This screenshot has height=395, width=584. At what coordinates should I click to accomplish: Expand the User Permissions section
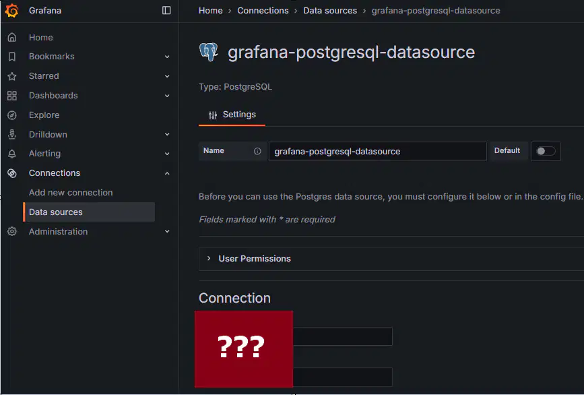pos(391,259)
